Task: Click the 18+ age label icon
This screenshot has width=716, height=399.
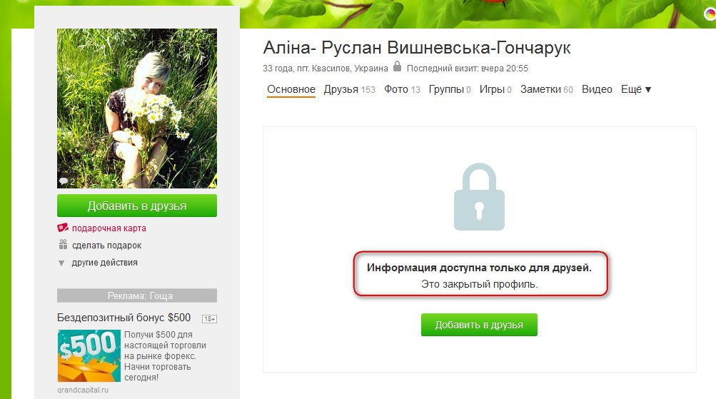Action: tap(210, 318)
